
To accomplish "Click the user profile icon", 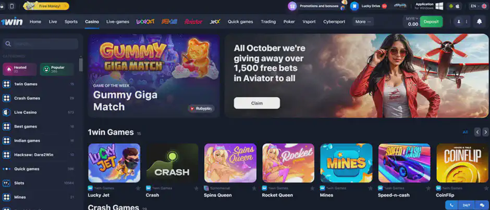I will [459, 22].
